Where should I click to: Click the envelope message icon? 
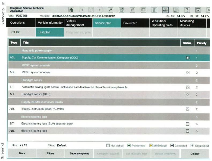click(143, 10)
